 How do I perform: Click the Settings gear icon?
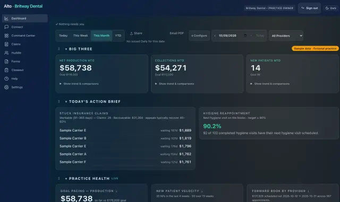pos(6,87)
